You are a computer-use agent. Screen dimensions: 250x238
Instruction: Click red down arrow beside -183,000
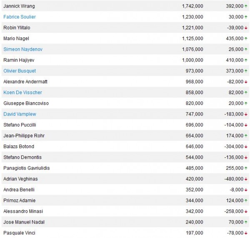[x=246, y=114]
